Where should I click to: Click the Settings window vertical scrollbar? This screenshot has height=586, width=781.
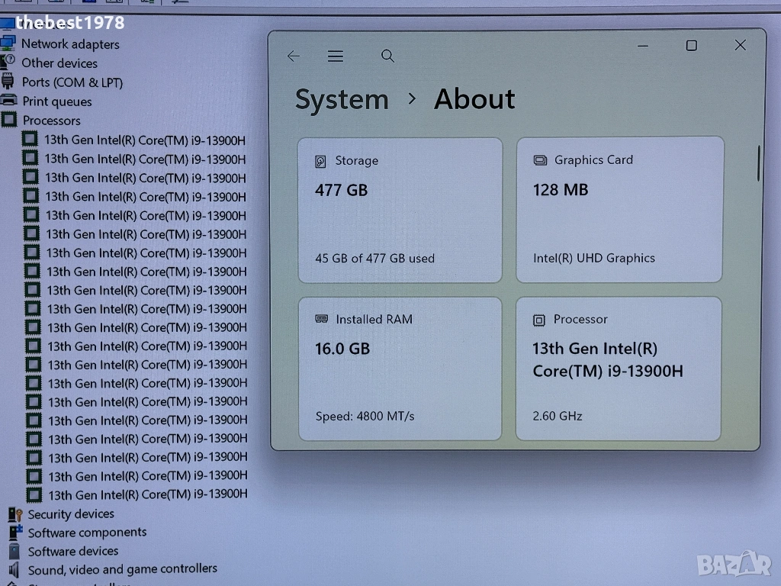click(758, 163)
